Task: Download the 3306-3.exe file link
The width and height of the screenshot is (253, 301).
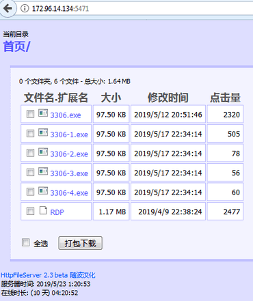Action: click(69, 173)
